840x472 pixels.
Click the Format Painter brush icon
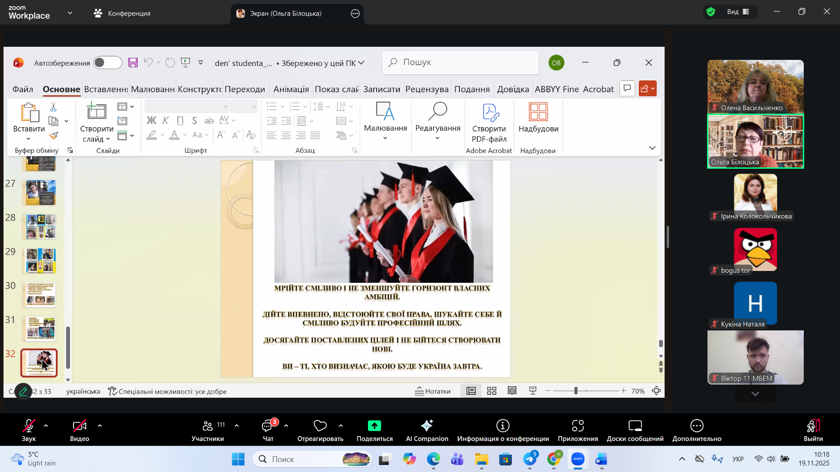click(x=54, y=135)
